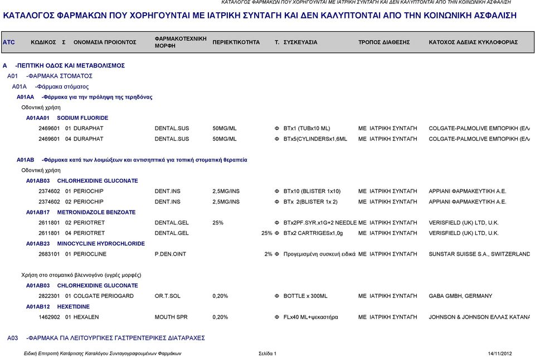Click the P.DEN.OINT form cell
The width and height of the screenshot is (535, 357).
[x=171, y=255]
